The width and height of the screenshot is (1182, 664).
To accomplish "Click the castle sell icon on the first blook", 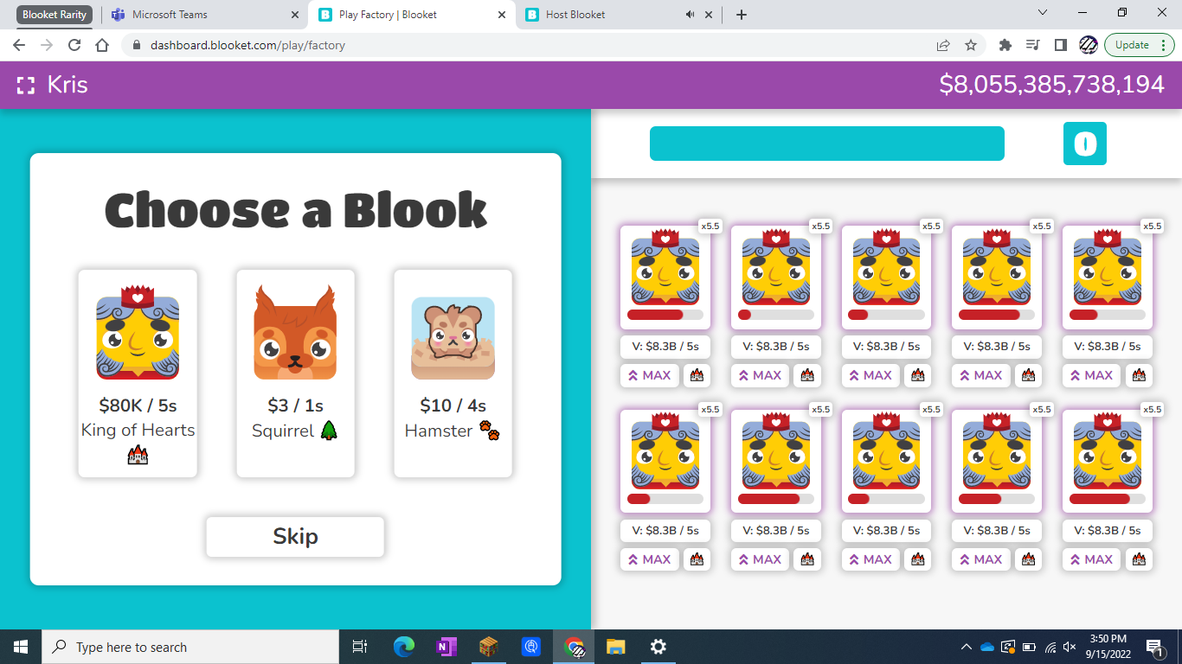I will [695, 375].
